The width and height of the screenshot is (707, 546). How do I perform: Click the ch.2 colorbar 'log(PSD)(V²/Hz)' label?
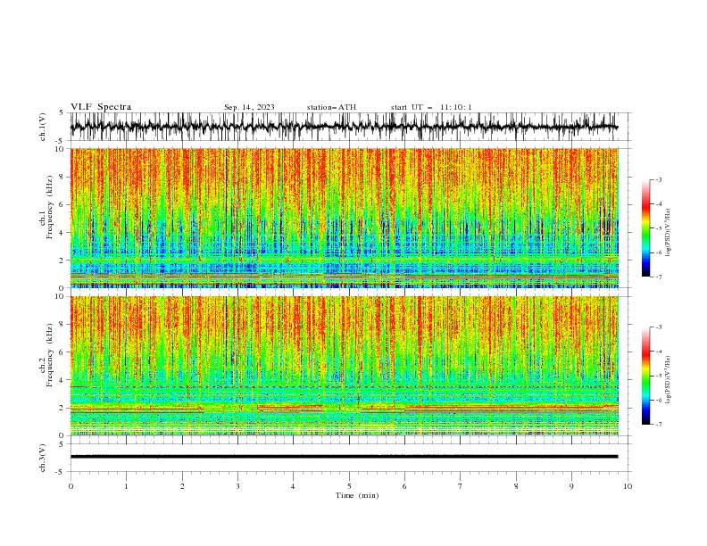669,380
